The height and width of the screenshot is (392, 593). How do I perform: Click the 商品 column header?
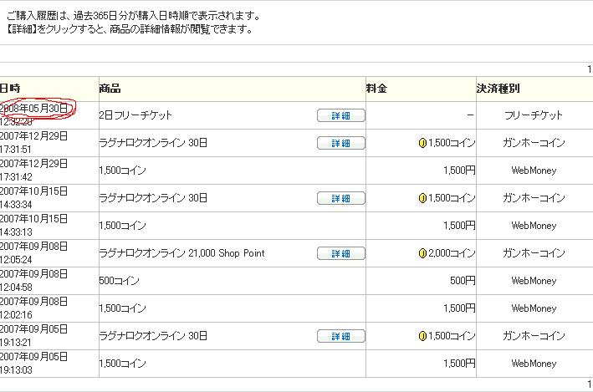110,89
